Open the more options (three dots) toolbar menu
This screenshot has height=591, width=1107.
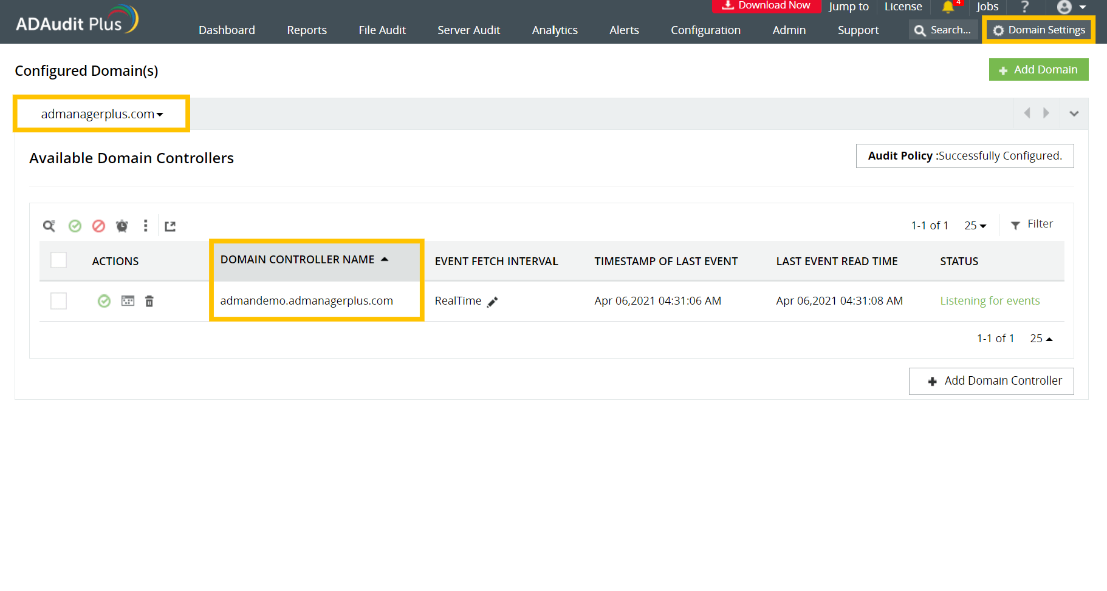point(145,225)
